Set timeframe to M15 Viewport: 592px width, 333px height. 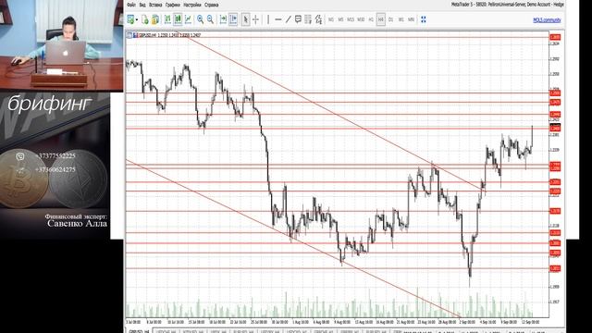pos(351,19)
